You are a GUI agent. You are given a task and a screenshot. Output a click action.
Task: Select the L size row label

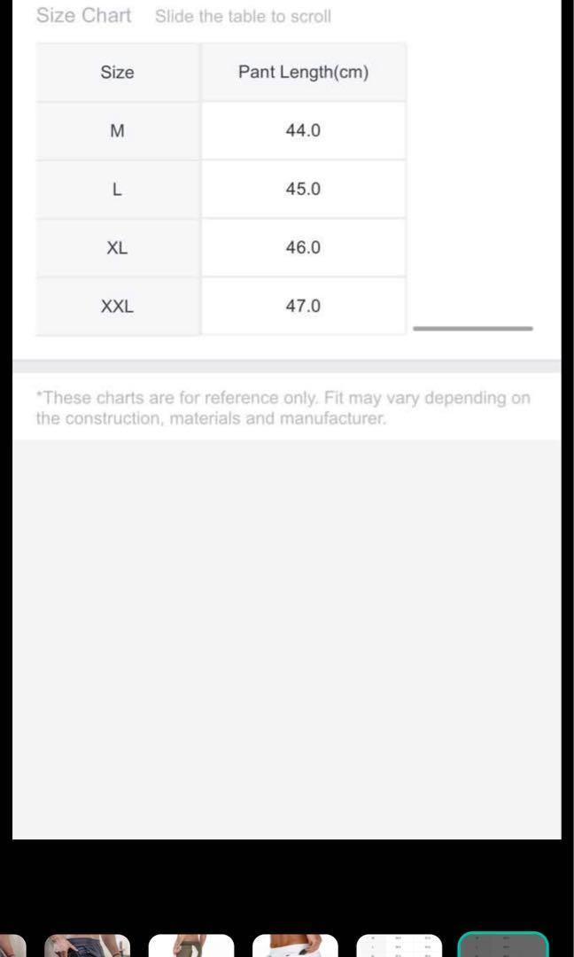[117, 190]
